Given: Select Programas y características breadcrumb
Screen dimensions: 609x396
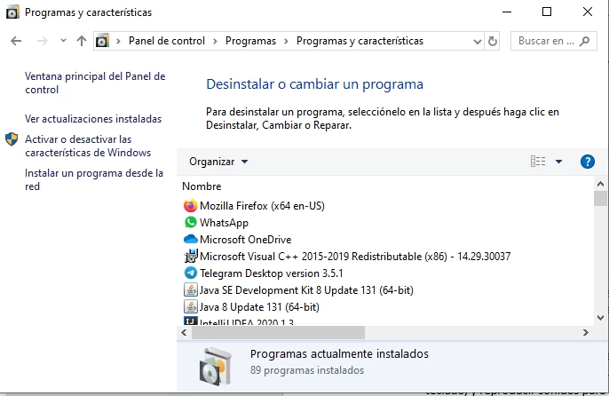Looking at the screenshot, I should pos(360,41).
